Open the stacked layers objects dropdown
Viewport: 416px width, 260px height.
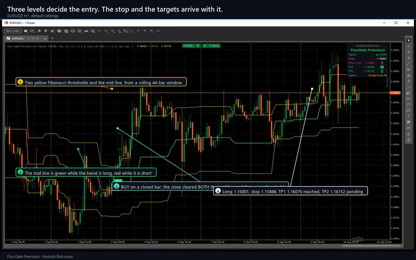coord(80,31)
